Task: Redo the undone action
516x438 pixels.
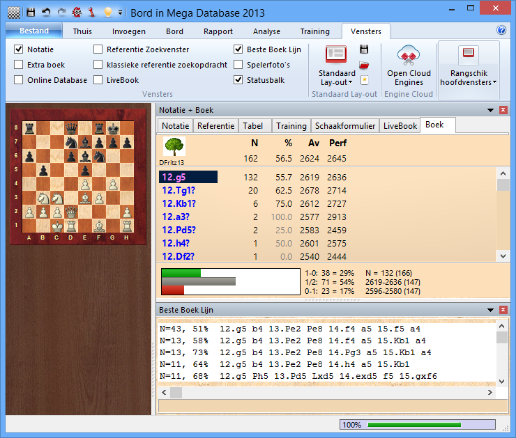Action: tap(62, 13)
